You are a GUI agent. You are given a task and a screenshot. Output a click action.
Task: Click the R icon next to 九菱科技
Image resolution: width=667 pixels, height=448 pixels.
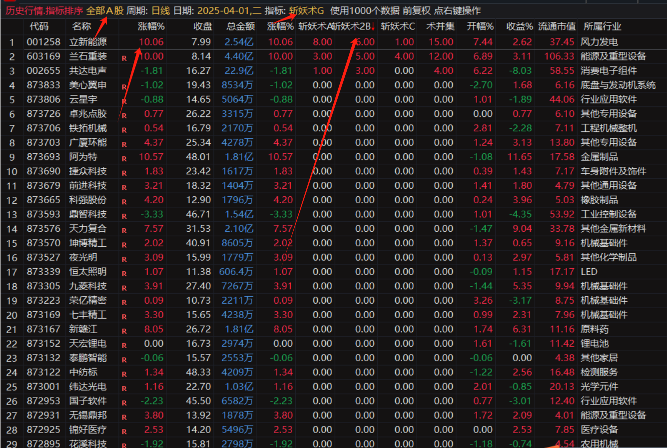124,288
